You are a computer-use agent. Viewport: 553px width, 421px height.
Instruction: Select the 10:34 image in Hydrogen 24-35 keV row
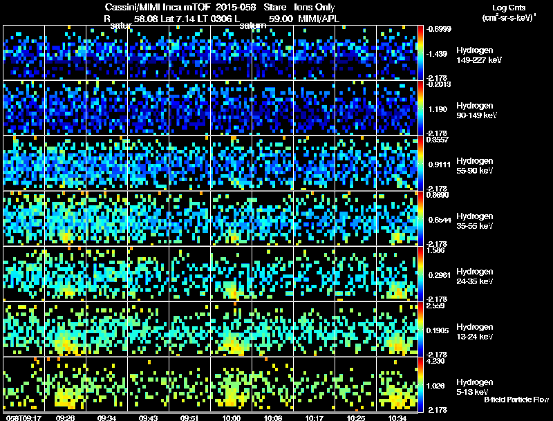pos(397,274)
